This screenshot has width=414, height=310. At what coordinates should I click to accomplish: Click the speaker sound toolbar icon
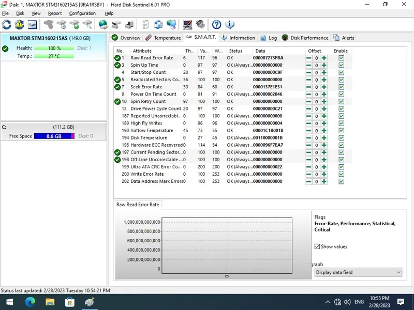(x=200, y=24)
